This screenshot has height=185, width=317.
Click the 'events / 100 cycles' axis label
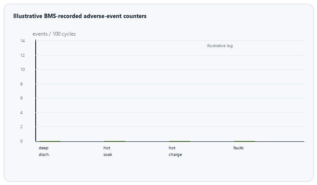coord(54,34)
